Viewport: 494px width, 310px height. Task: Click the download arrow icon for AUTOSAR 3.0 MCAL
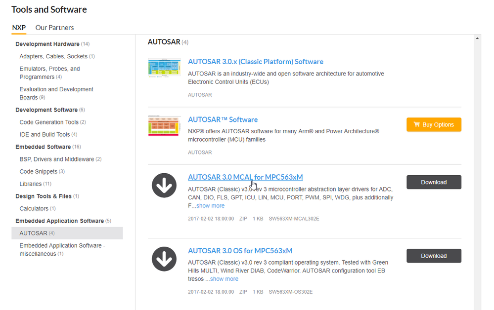pyautogui.click(x=164, y=186)
